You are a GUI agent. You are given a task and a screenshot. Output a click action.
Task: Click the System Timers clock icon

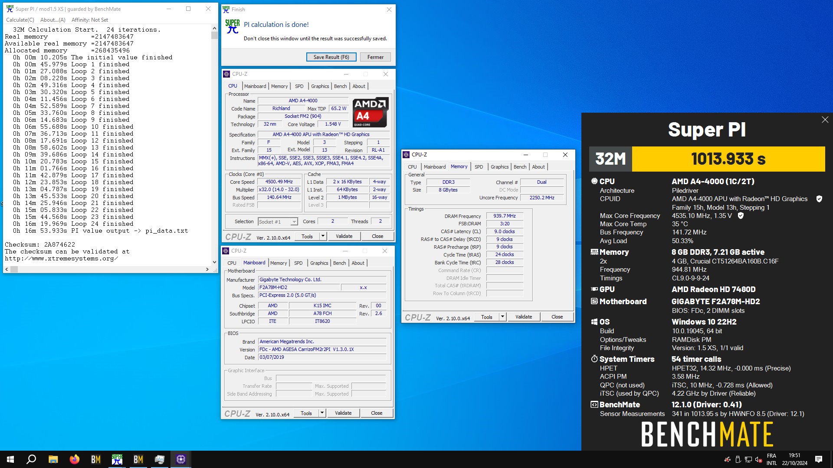pyautogui.click(x=594, y=359)
